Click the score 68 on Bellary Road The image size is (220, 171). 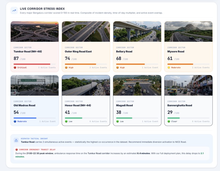pyautogui.click(x=119, y=58)
